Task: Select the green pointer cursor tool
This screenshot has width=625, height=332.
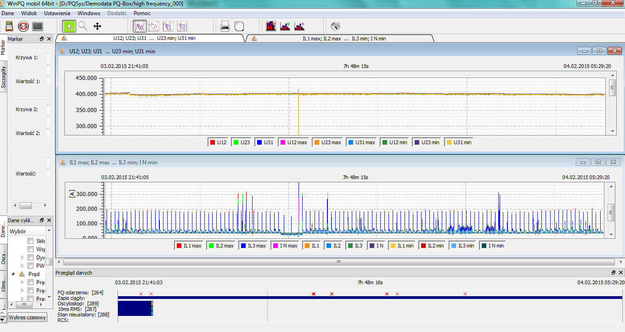Action: pos(69,26)
